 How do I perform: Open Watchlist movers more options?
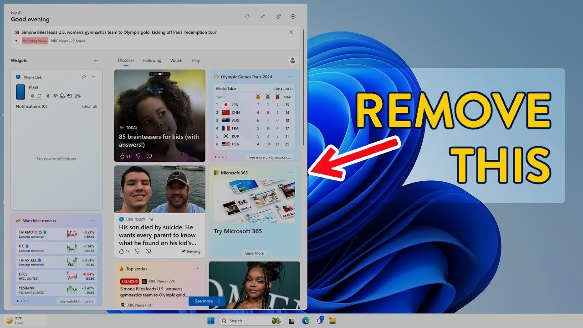tap(93, 220)
